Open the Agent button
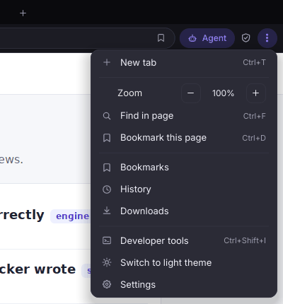This screenshot has width=283, height=304. (x=207, y=38)
